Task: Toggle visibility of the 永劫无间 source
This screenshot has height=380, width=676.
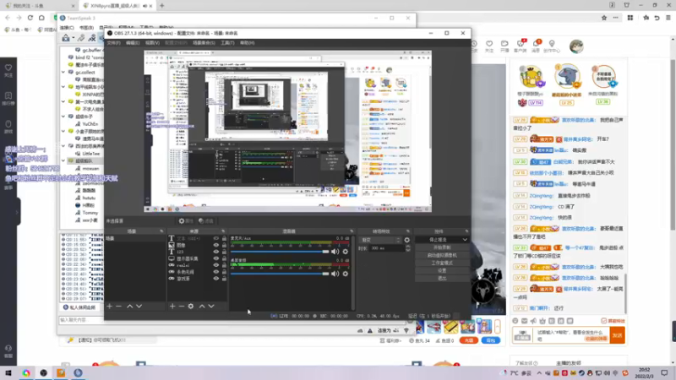Action: 216,272
